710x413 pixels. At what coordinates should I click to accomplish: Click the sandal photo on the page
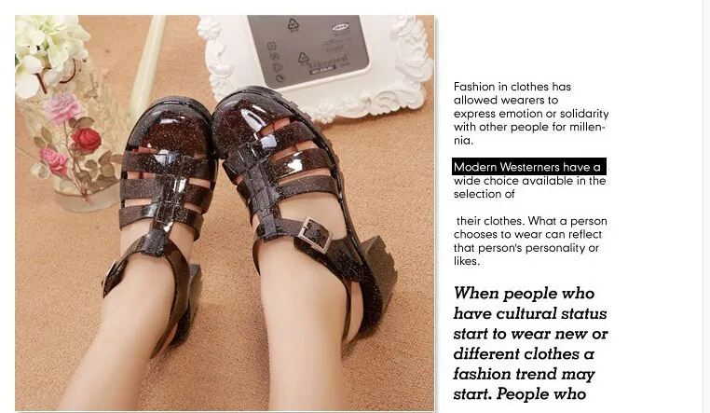tap(225, 213)
